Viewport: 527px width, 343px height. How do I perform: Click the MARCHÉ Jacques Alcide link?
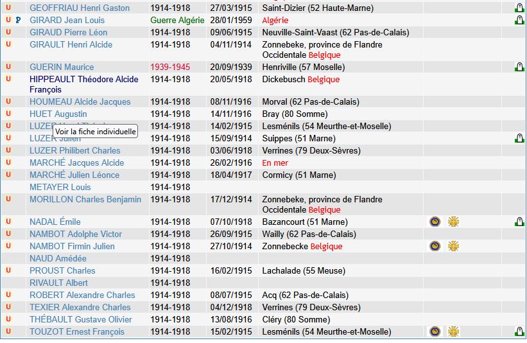(x=76, y=163)
